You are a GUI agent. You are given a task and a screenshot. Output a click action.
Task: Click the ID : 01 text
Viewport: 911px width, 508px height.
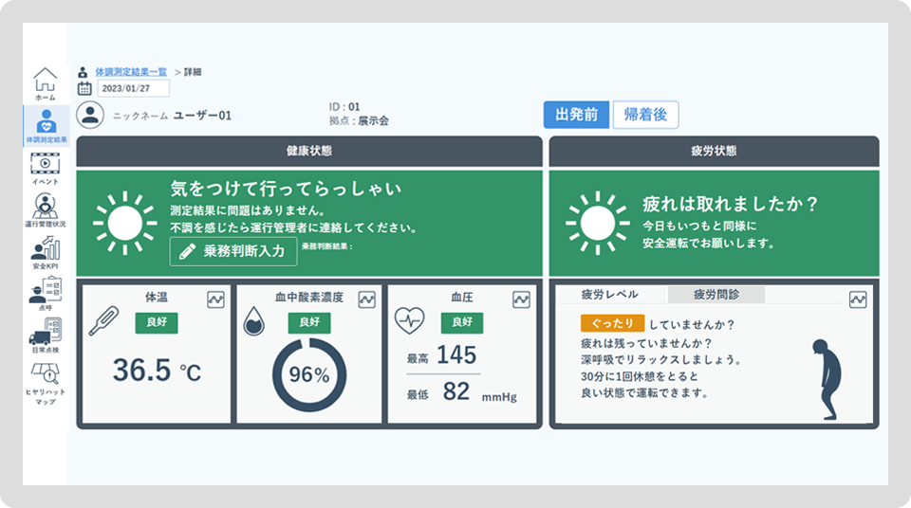click(x=344, y=107)
